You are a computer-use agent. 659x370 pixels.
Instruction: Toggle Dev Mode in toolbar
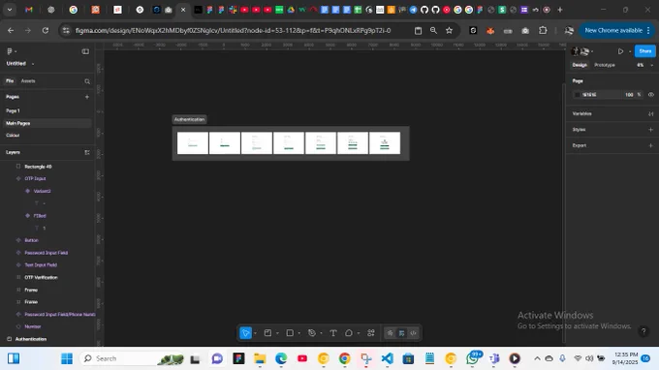point(414,333)
